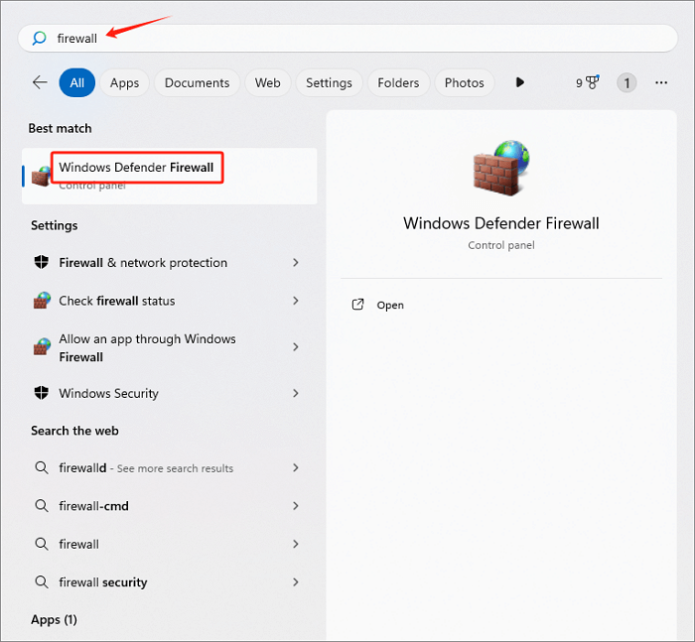Click the search magnifier icon in search box
695x642 pixels.
tap(40, 39)
